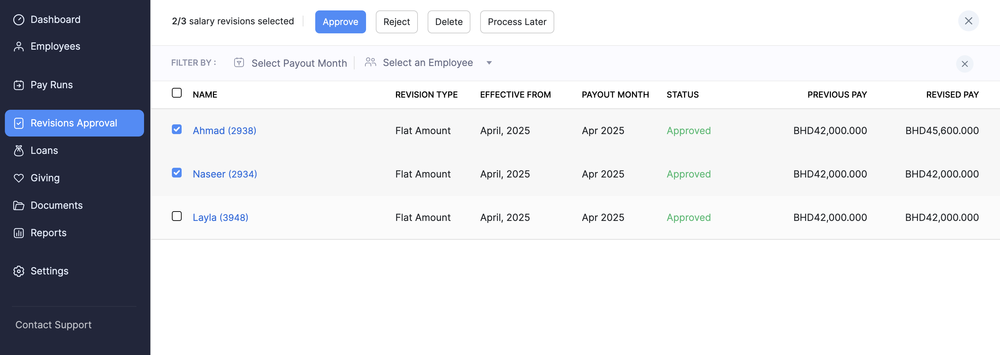Check the checkbox for Layla (3948)
The height and width of the screenshot is (355, 1000).
(x=177, y=216)
